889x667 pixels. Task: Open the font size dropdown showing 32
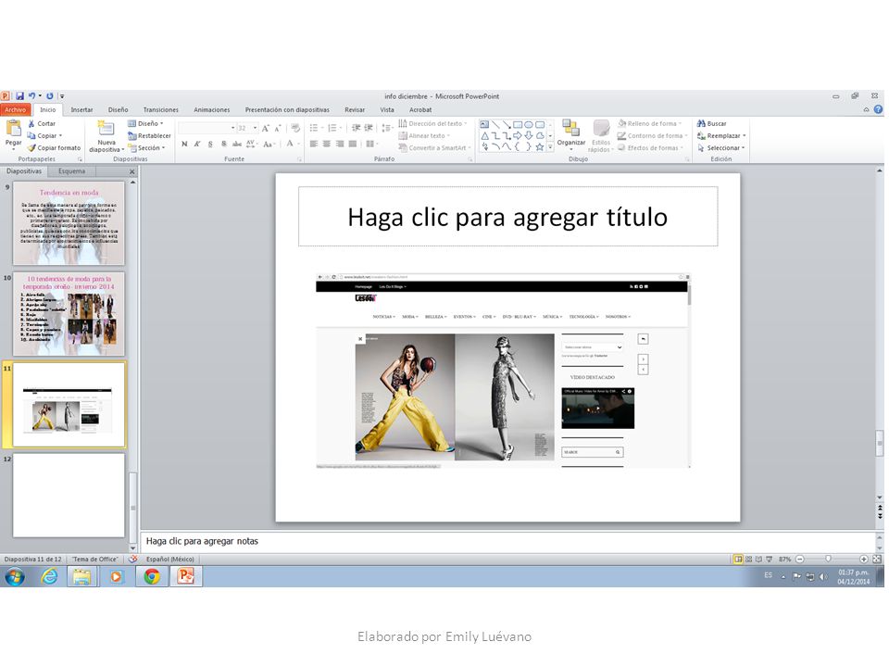pos(248,128)
